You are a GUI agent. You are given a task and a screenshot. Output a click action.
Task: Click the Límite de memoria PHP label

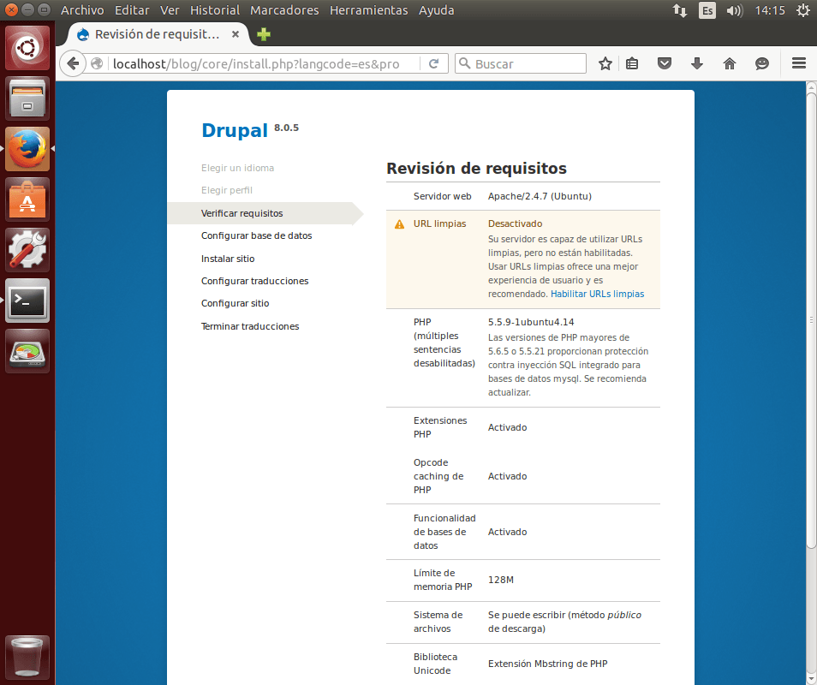[x=443, y=580]
